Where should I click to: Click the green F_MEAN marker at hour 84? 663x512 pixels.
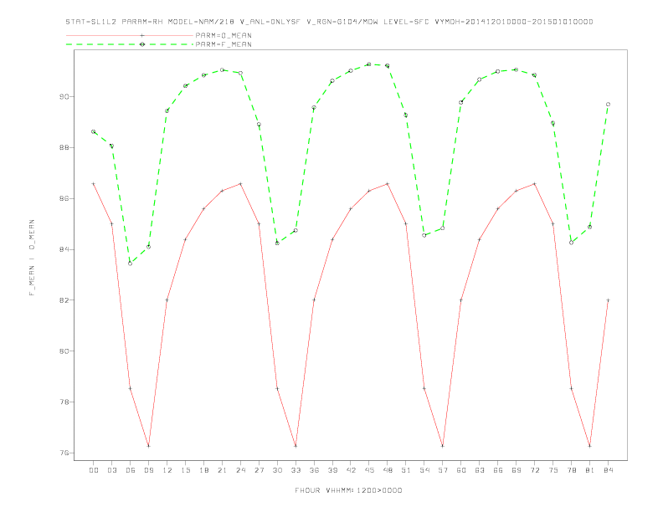(x=608, y=105)
